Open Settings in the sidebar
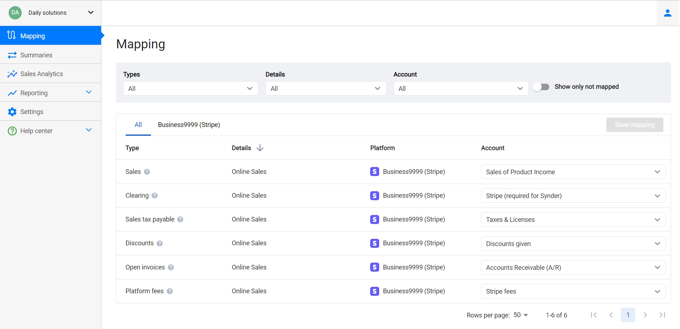Screen dimensions: 680x329 51,111
